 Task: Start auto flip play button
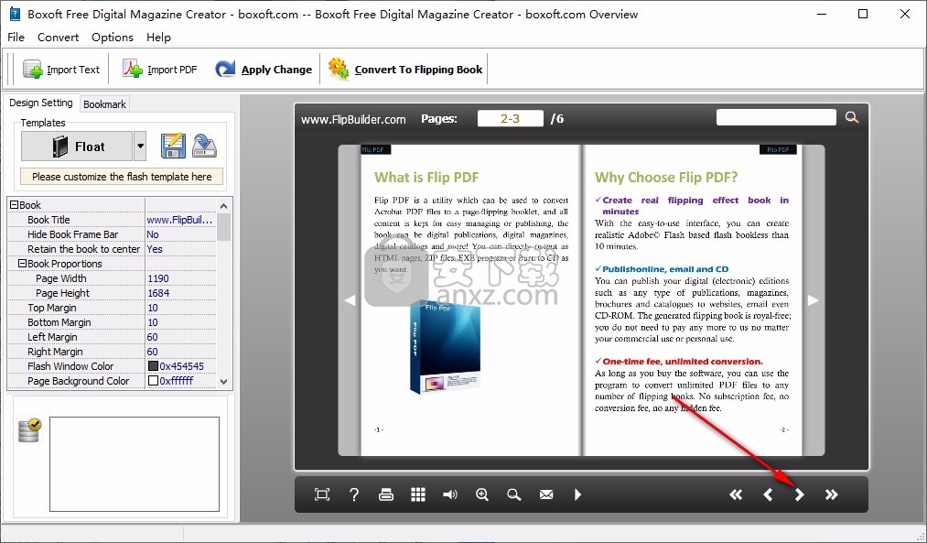[x=578, y=494]
